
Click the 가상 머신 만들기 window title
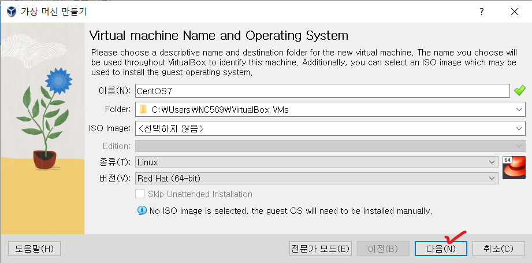point(54,12)
